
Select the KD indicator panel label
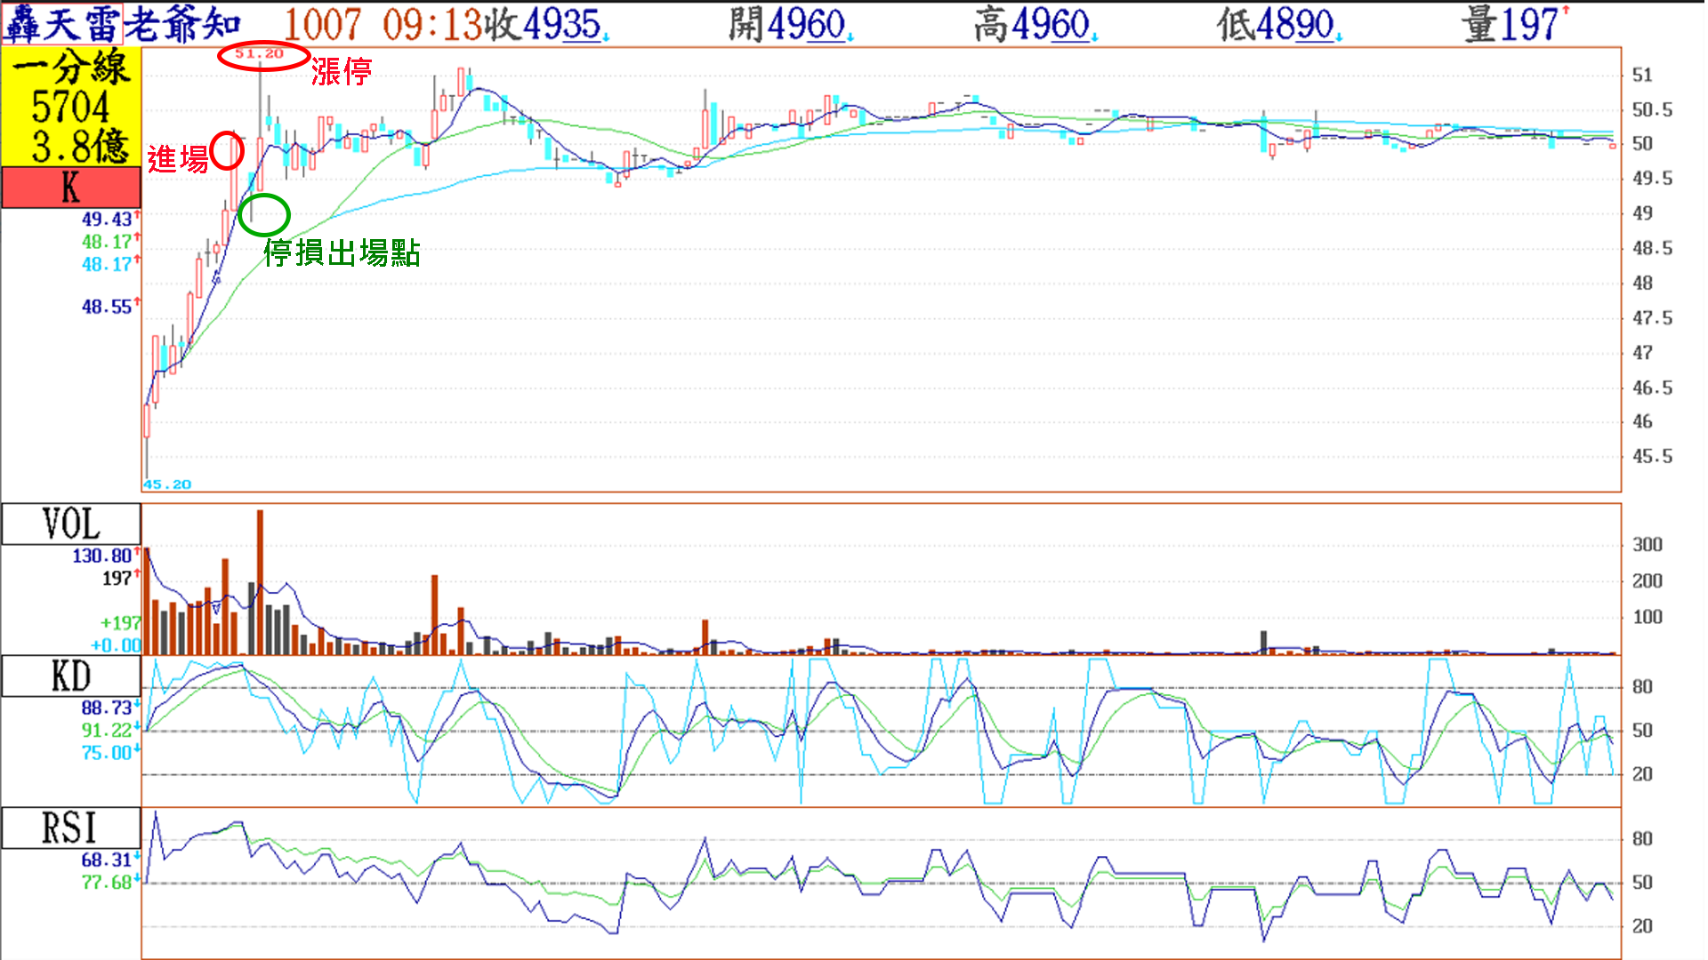click(71, 677)
